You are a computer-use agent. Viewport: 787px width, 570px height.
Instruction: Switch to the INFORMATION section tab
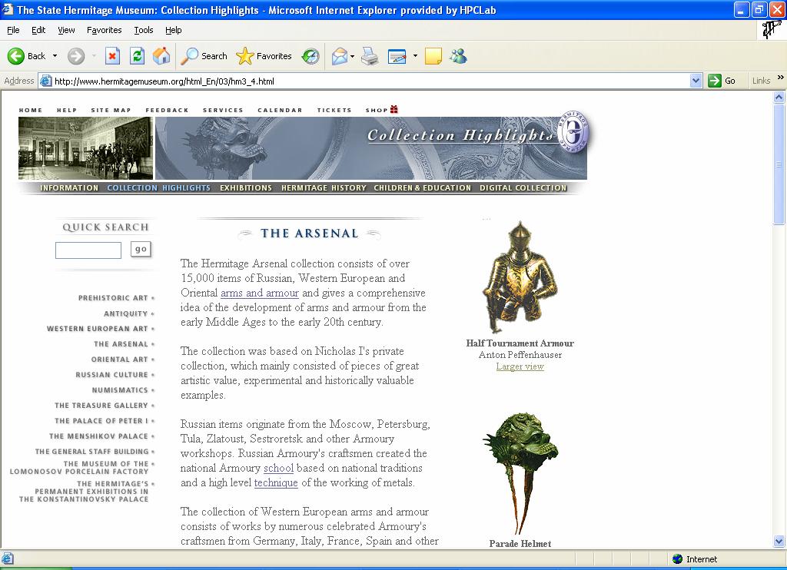pos(69,187)
